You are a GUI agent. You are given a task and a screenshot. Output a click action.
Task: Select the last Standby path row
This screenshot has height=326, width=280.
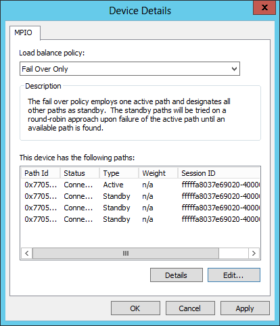point(140,219)
